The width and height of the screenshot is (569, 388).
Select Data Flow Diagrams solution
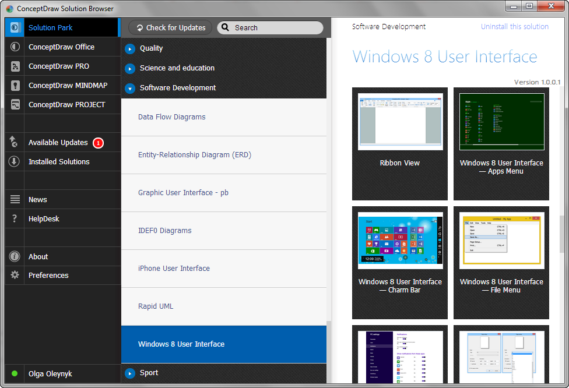point(223,117)
